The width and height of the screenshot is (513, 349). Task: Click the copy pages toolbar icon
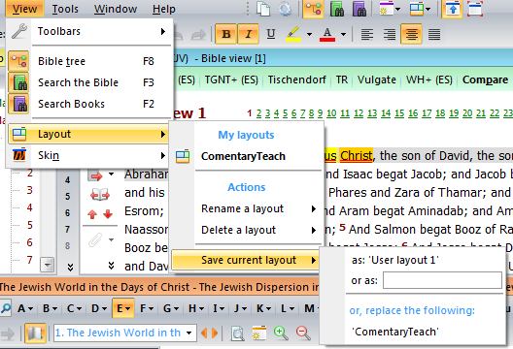[263, 9]
